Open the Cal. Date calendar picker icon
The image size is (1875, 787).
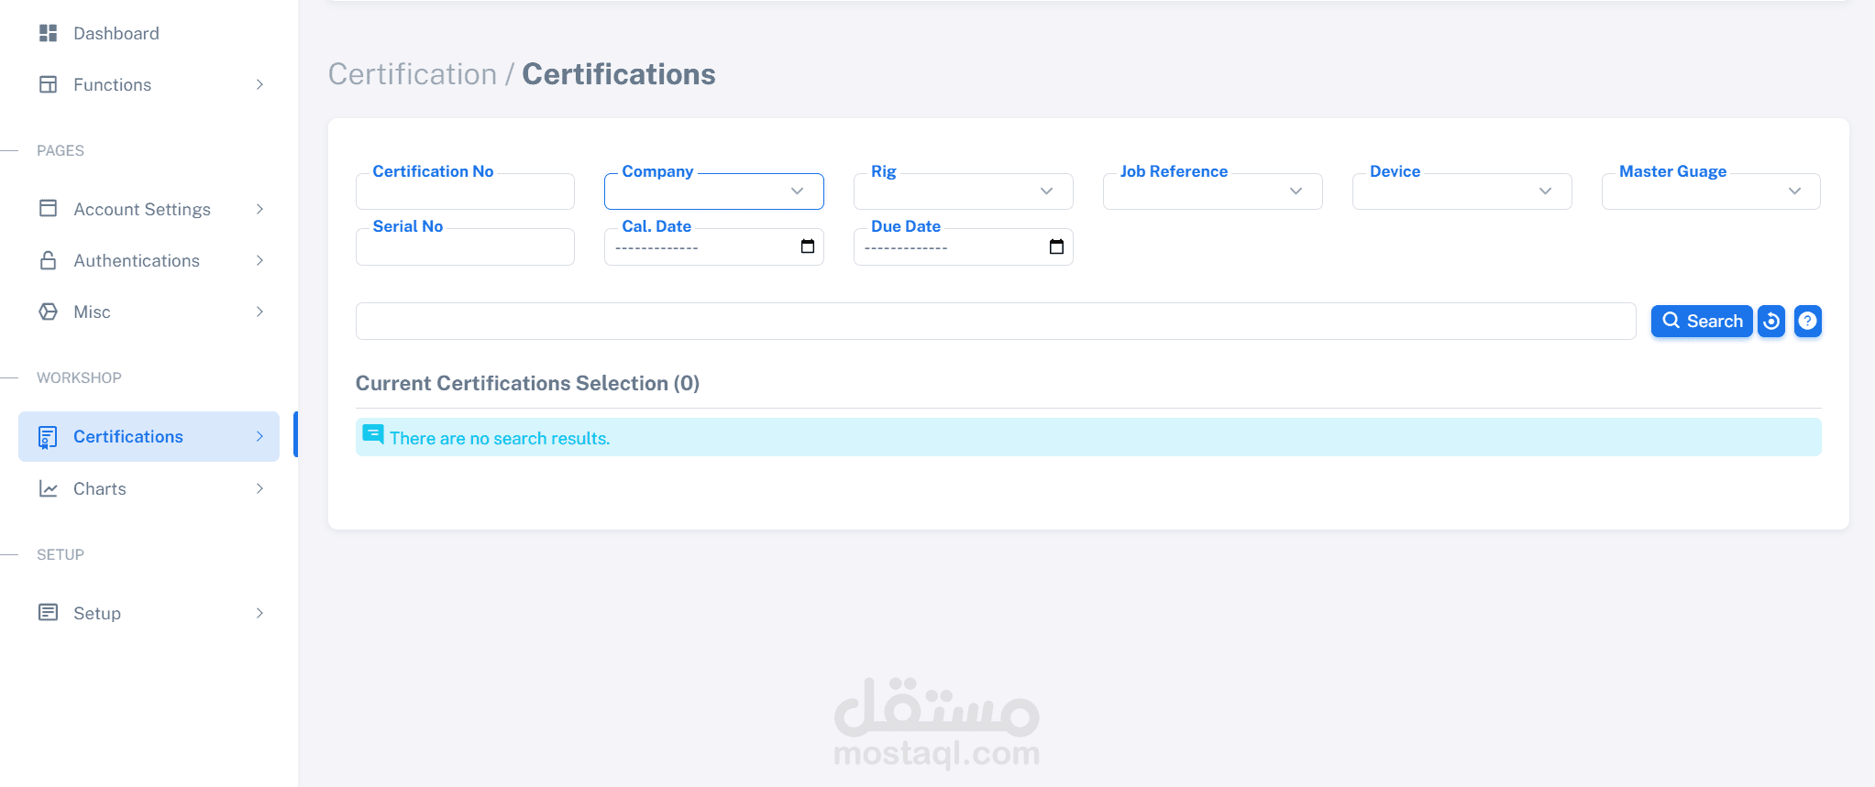pyautogui.click(x=808, y=246)
